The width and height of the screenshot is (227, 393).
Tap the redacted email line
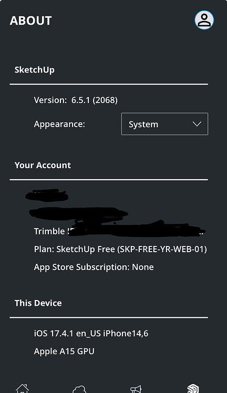tap(78, 213)
